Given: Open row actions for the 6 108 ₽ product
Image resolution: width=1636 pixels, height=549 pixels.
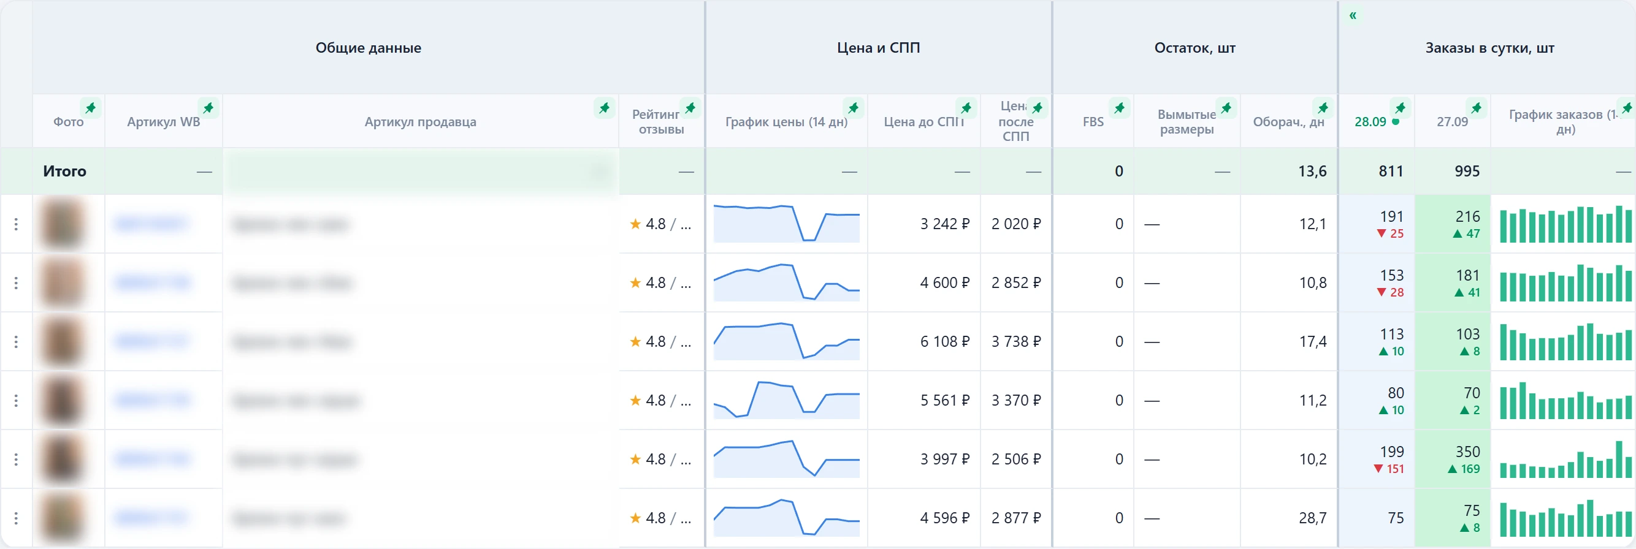Looking at the screenshot, I should (x=16, y=342).
